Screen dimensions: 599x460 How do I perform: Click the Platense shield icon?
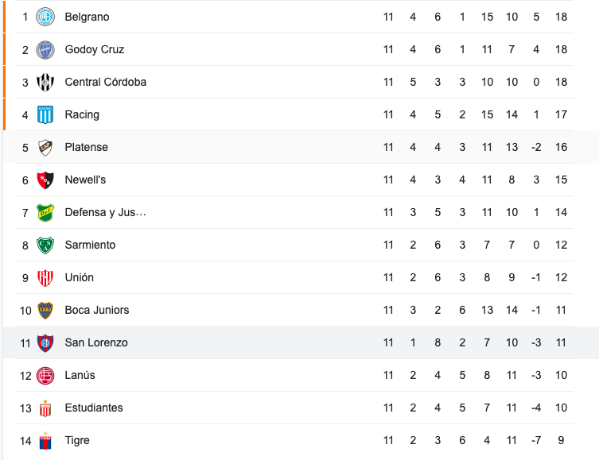45,147
